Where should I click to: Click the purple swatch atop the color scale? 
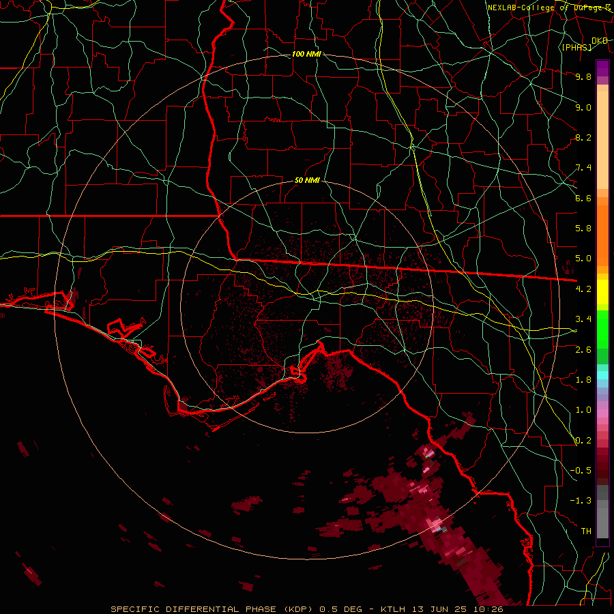tap(602, 68)
